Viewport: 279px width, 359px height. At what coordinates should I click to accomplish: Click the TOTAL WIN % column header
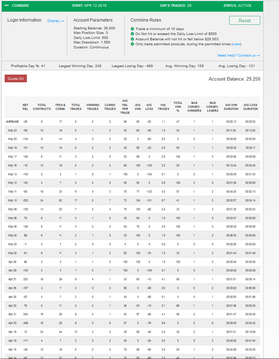tap(178, 107)
